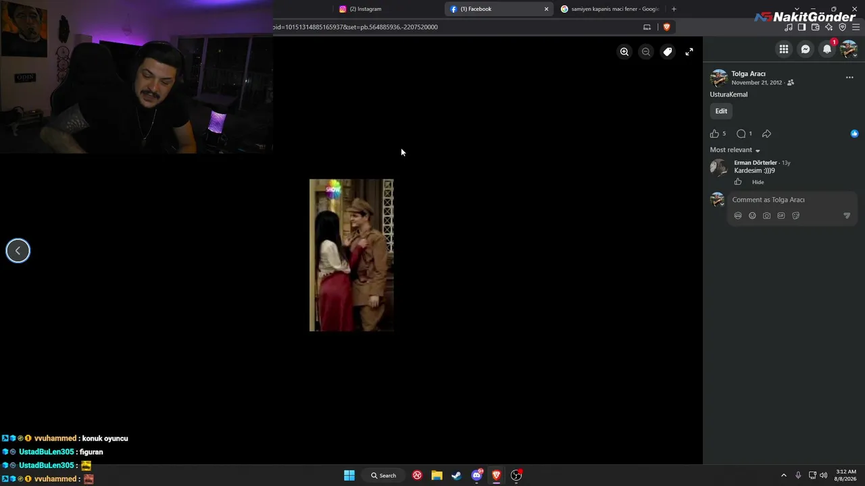Show hidden system tray icons
The image size is (865, 486).
pos(784,475)
